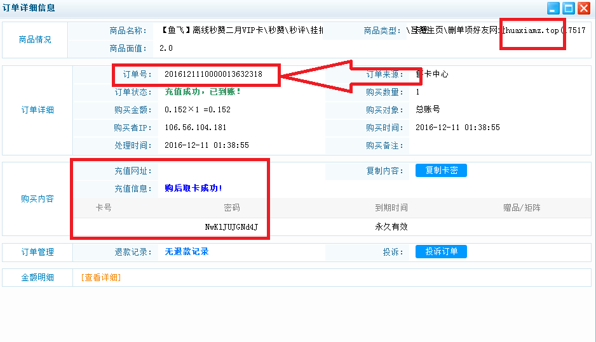Click the 投诉订单 button
Image resolution: width=596 pixels, height=342 pixels.
[441, 252]
